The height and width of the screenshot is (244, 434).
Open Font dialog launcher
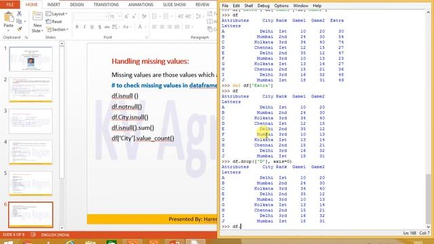[146, 37]
